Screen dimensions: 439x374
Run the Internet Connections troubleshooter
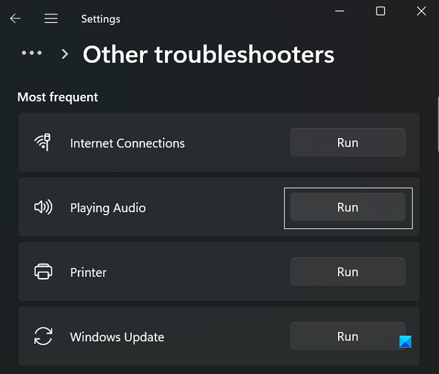(347, 142)
